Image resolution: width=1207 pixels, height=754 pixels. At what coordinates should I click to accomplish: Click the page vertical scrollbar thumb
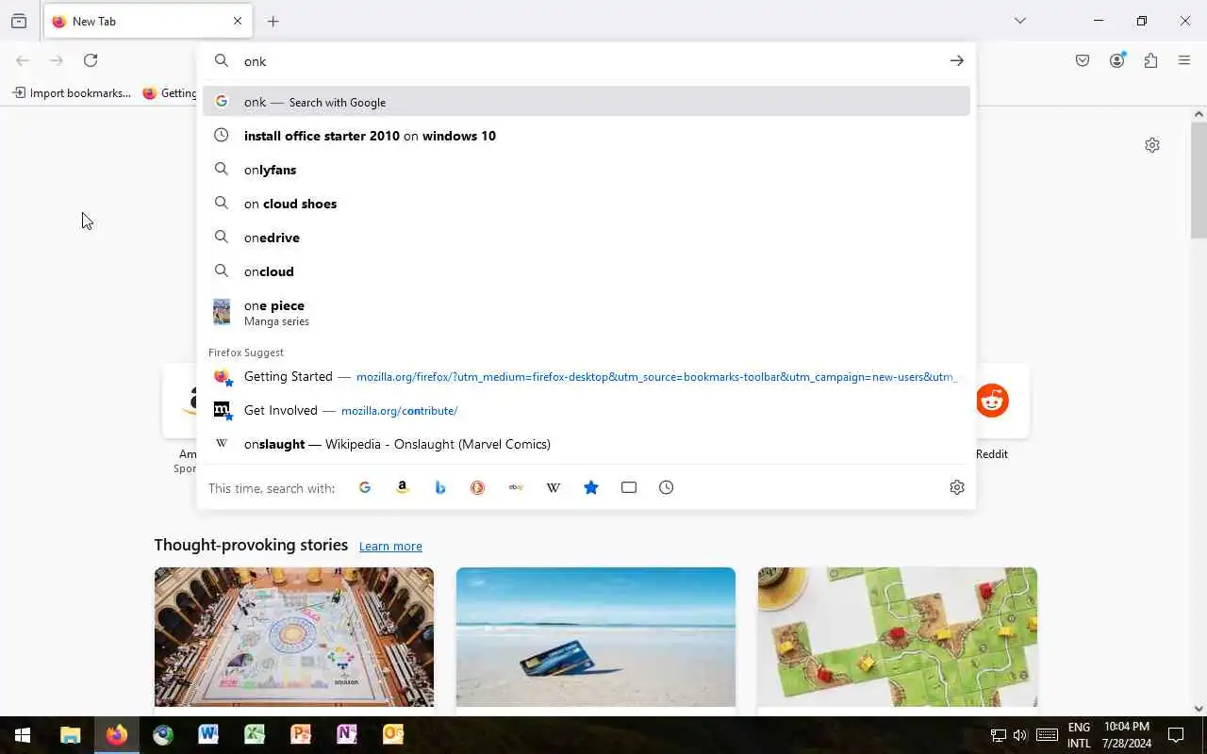click(1199, 179)
